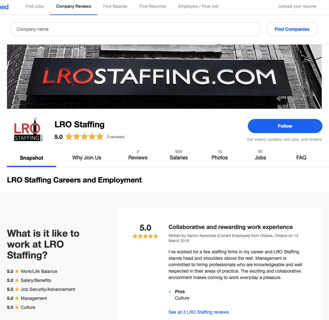Open the Find Jobs menu item

coord(35,6)
